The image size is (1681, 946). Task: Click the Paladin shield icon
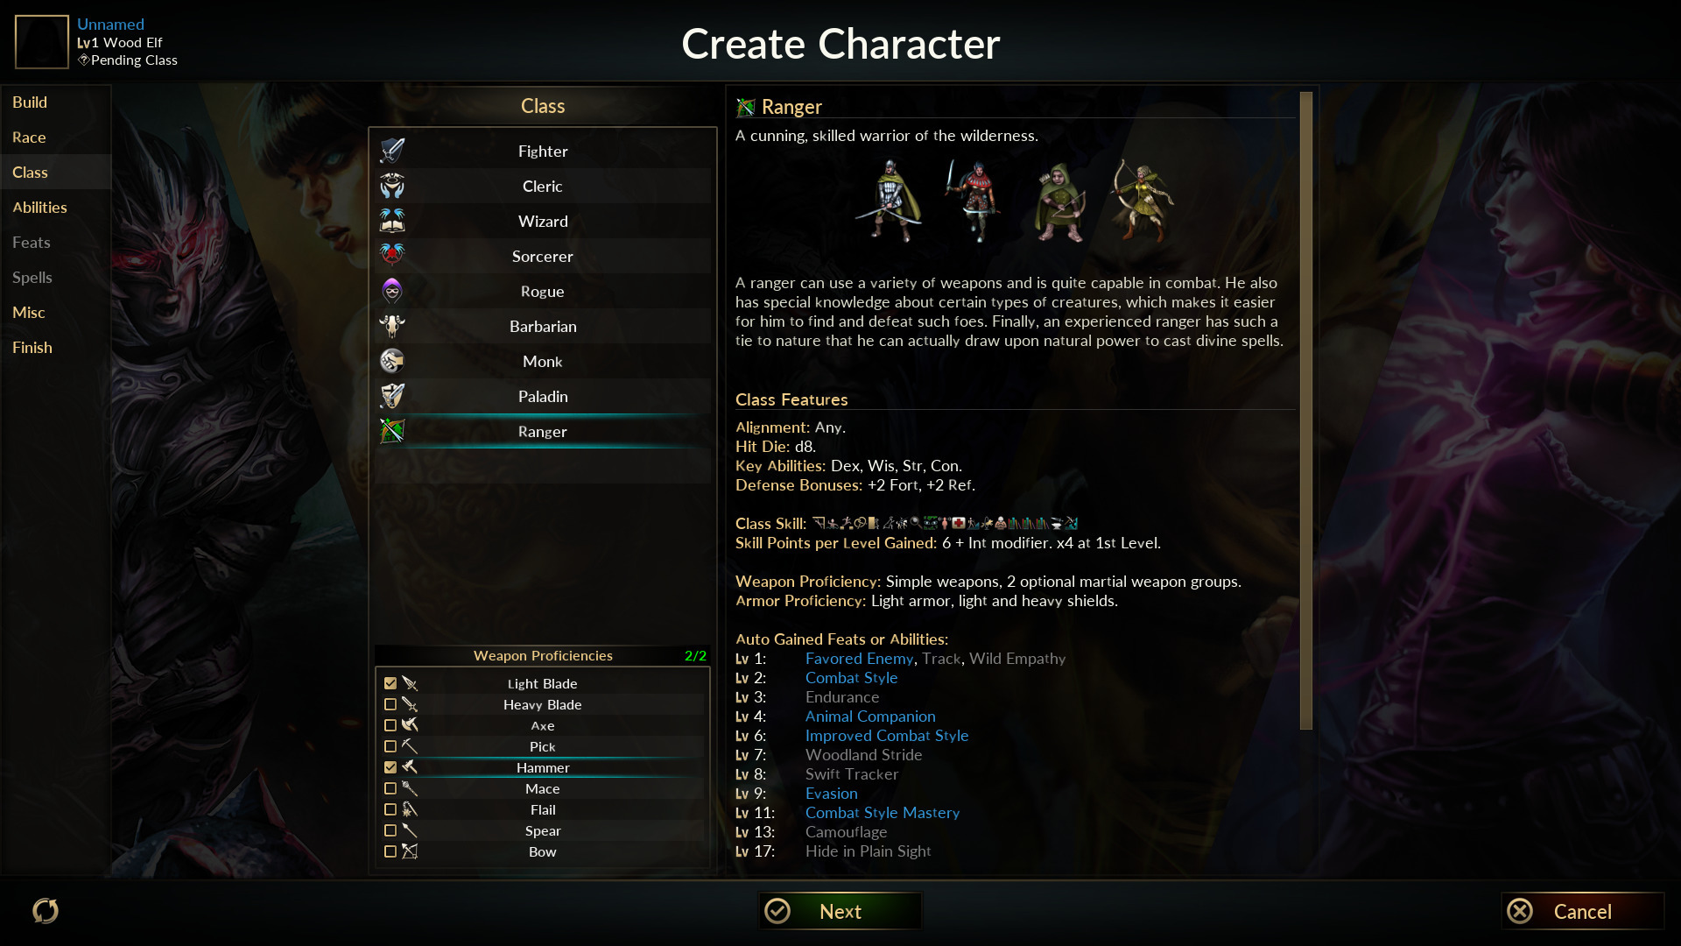coord(391,396)
